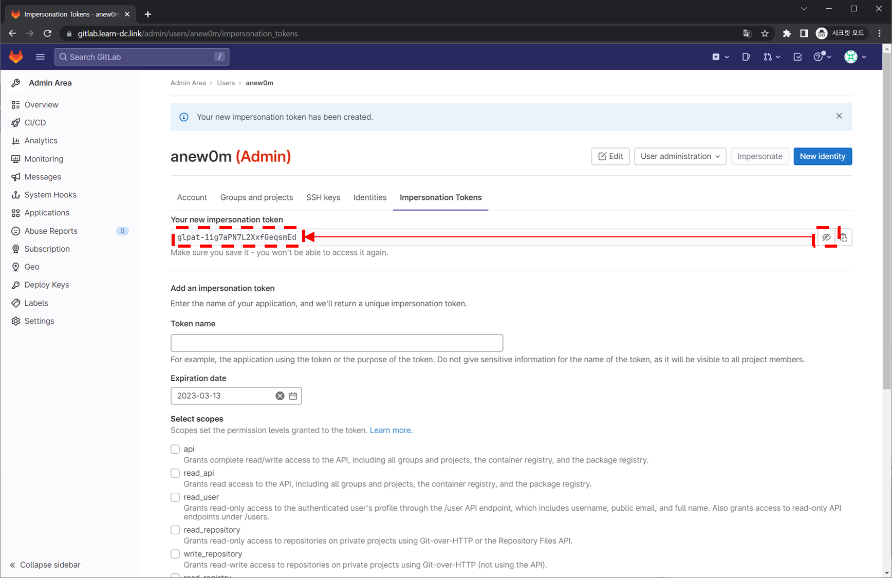The height and width of the screenshot is (578, 892).
Task: Tick the write_repository scope checkbox
Action: [x=175, y=554]
